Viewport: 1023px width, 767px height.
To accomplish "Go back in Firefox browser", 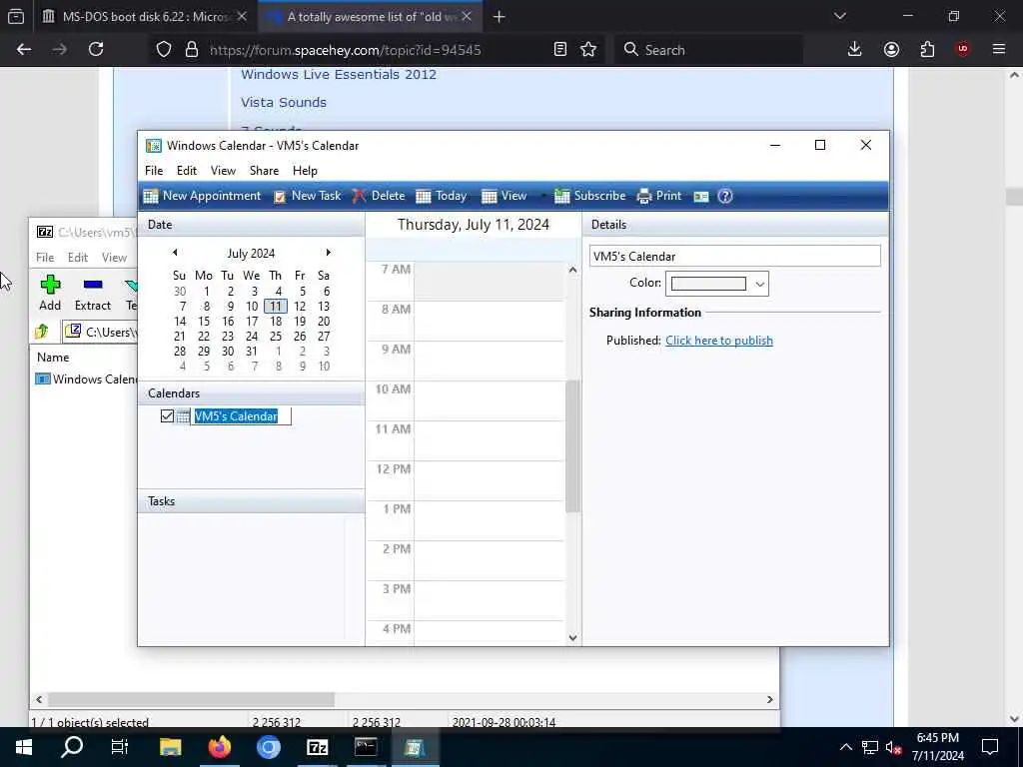I will [24, 50].
